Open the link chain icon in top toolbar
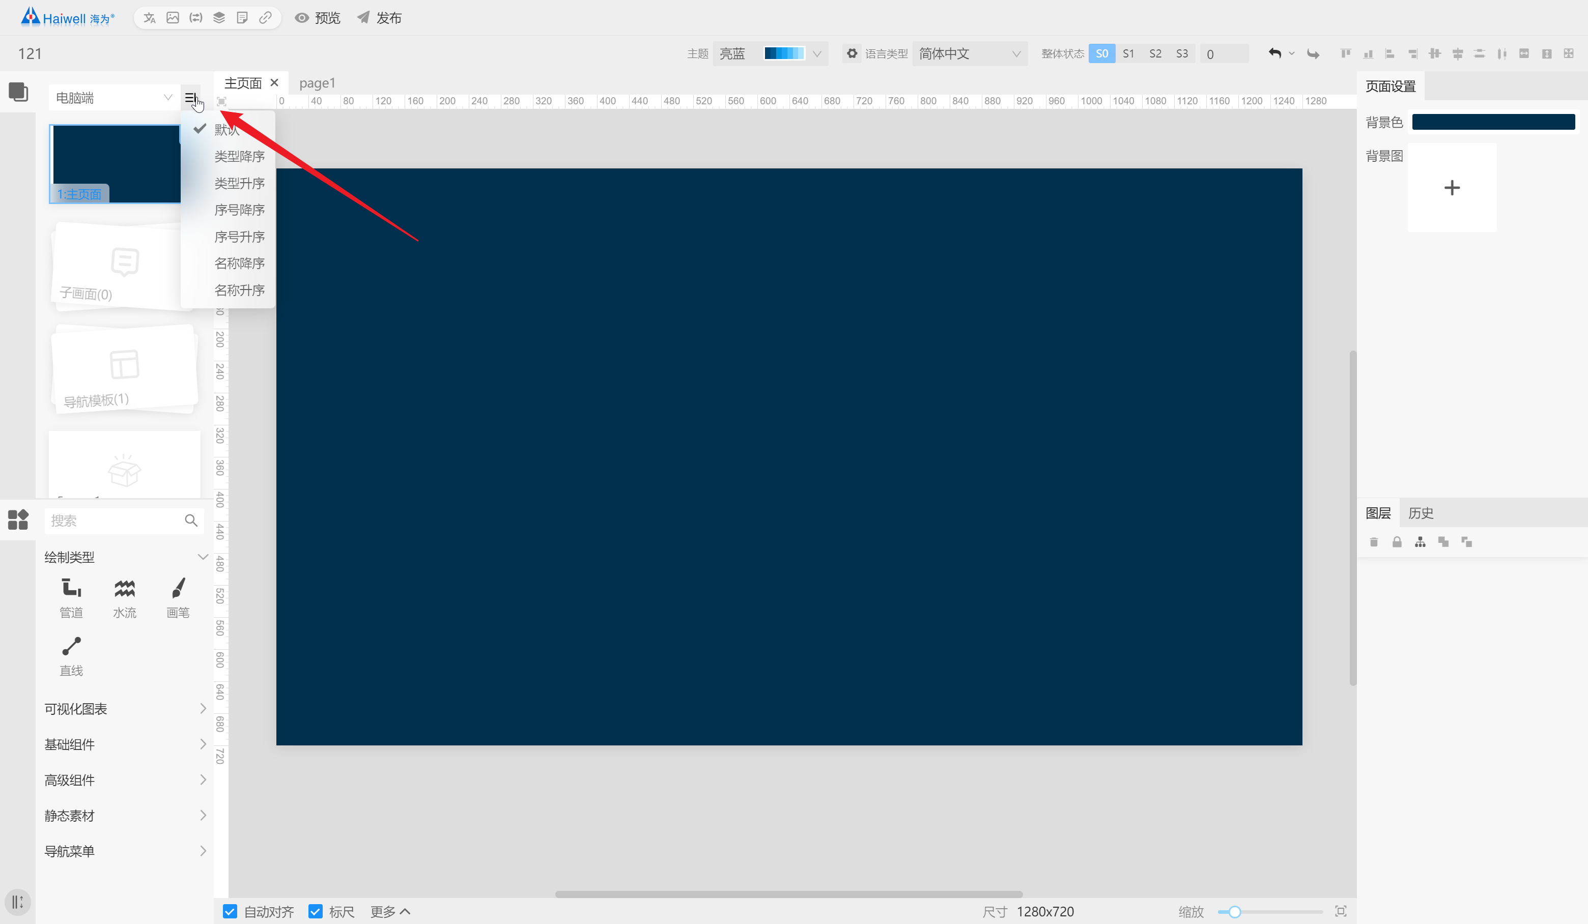Viewport: 1588px width, 924px height. tap(265, 18)
